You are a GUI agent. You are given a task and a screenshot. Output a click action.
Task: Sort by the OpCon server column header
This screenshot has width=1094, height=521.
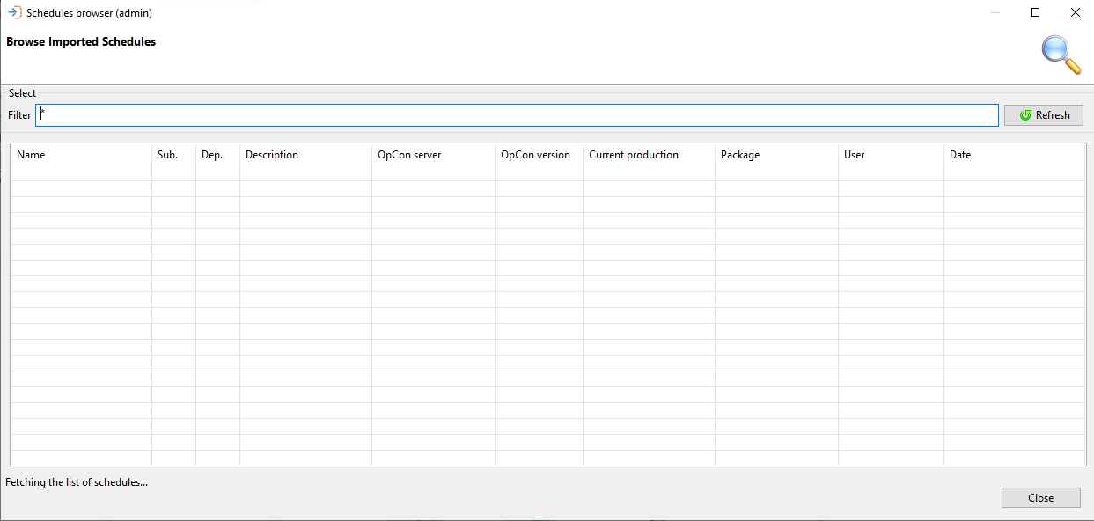(x=433, y=155)
